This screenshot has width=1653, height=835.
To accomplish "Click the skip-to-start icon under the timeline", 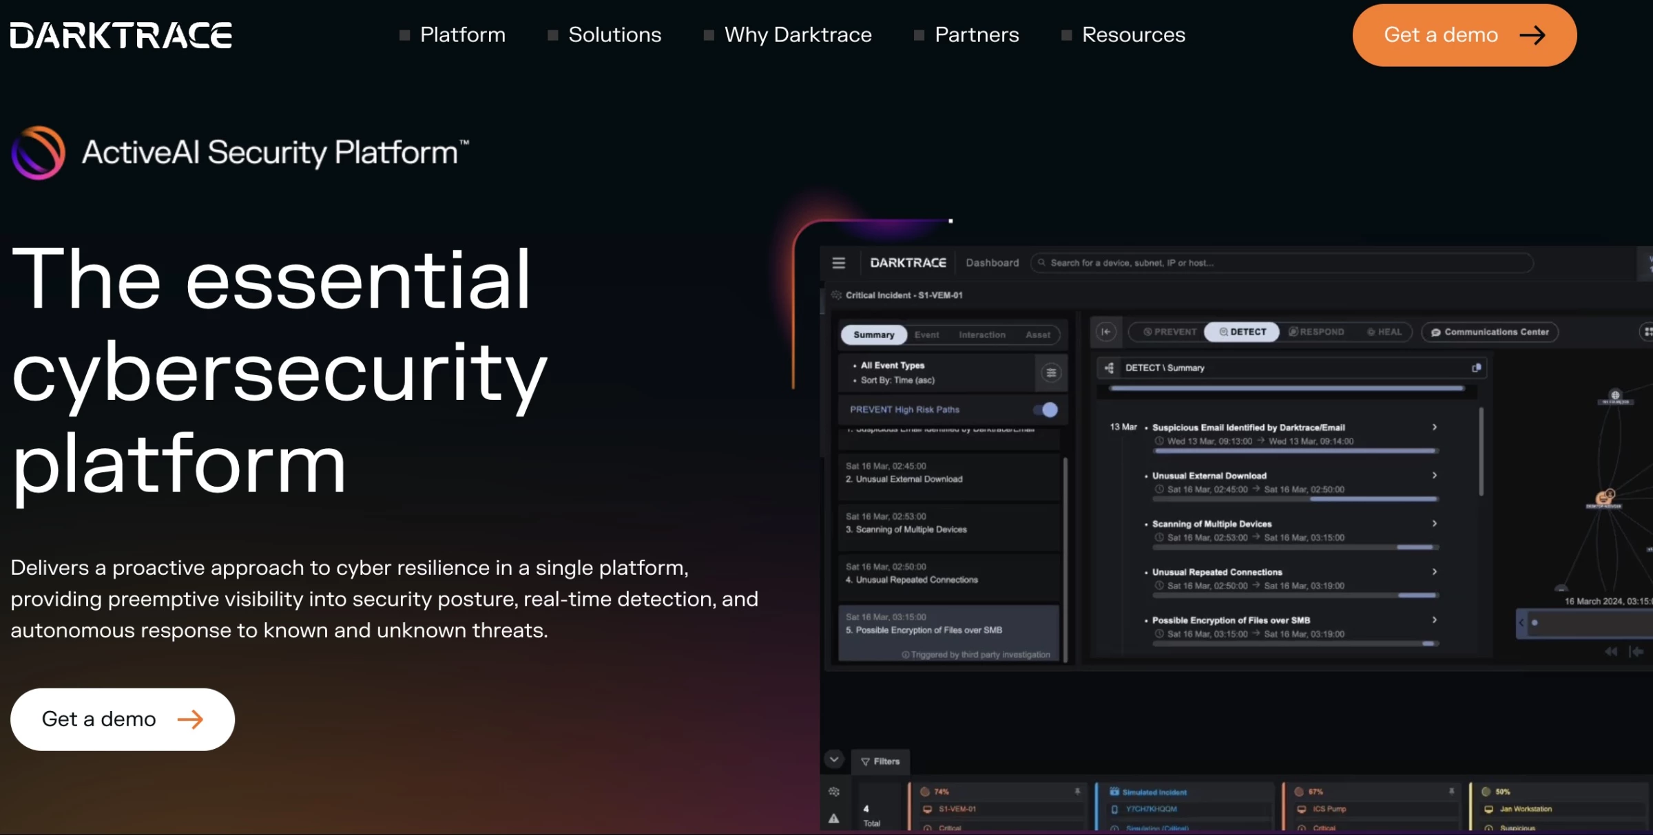I will [x=1636, y=651].
